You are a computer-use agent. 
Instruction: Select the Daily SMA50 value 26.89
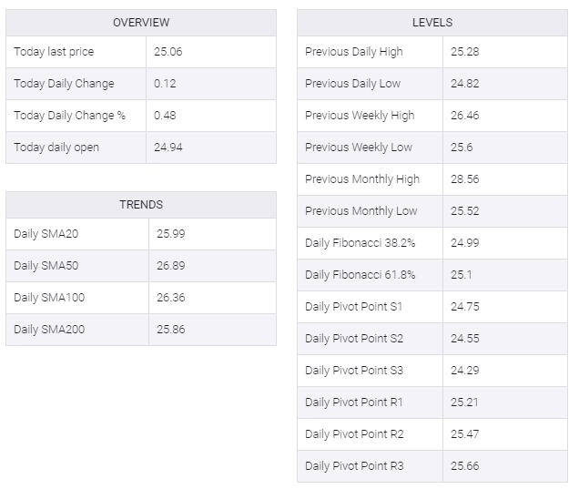(x=170, y=266)
